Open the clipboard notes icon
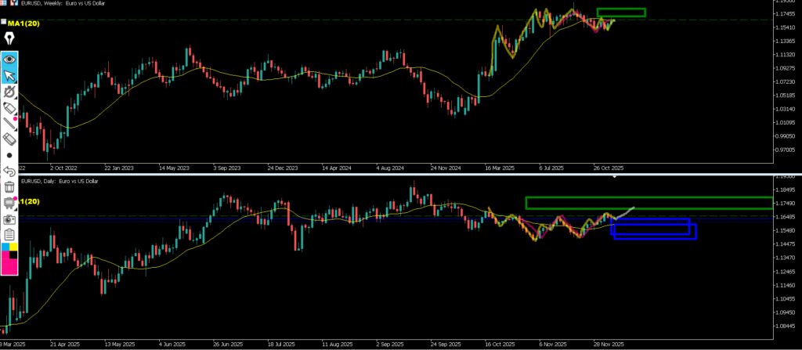Image resolution: width=802 pixels, height=350 pixels. pos(9,234)
